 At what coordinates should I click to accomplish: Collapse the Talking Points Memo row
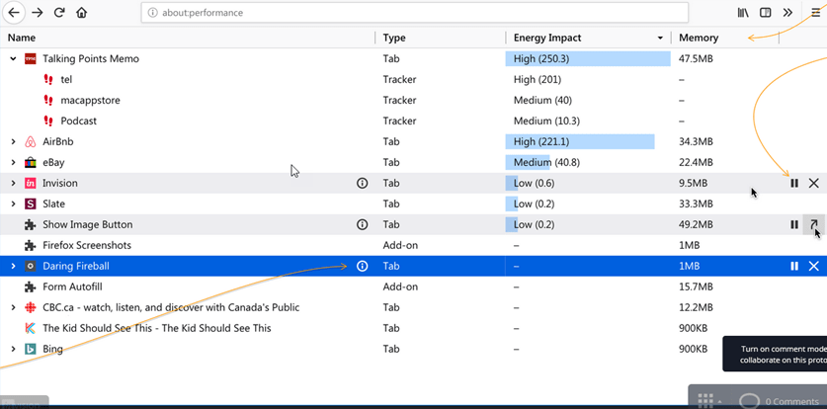point(14,58)
